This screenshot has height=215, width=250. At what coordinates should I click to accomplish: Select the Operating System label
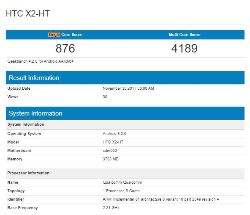click(x=24, y=134)
